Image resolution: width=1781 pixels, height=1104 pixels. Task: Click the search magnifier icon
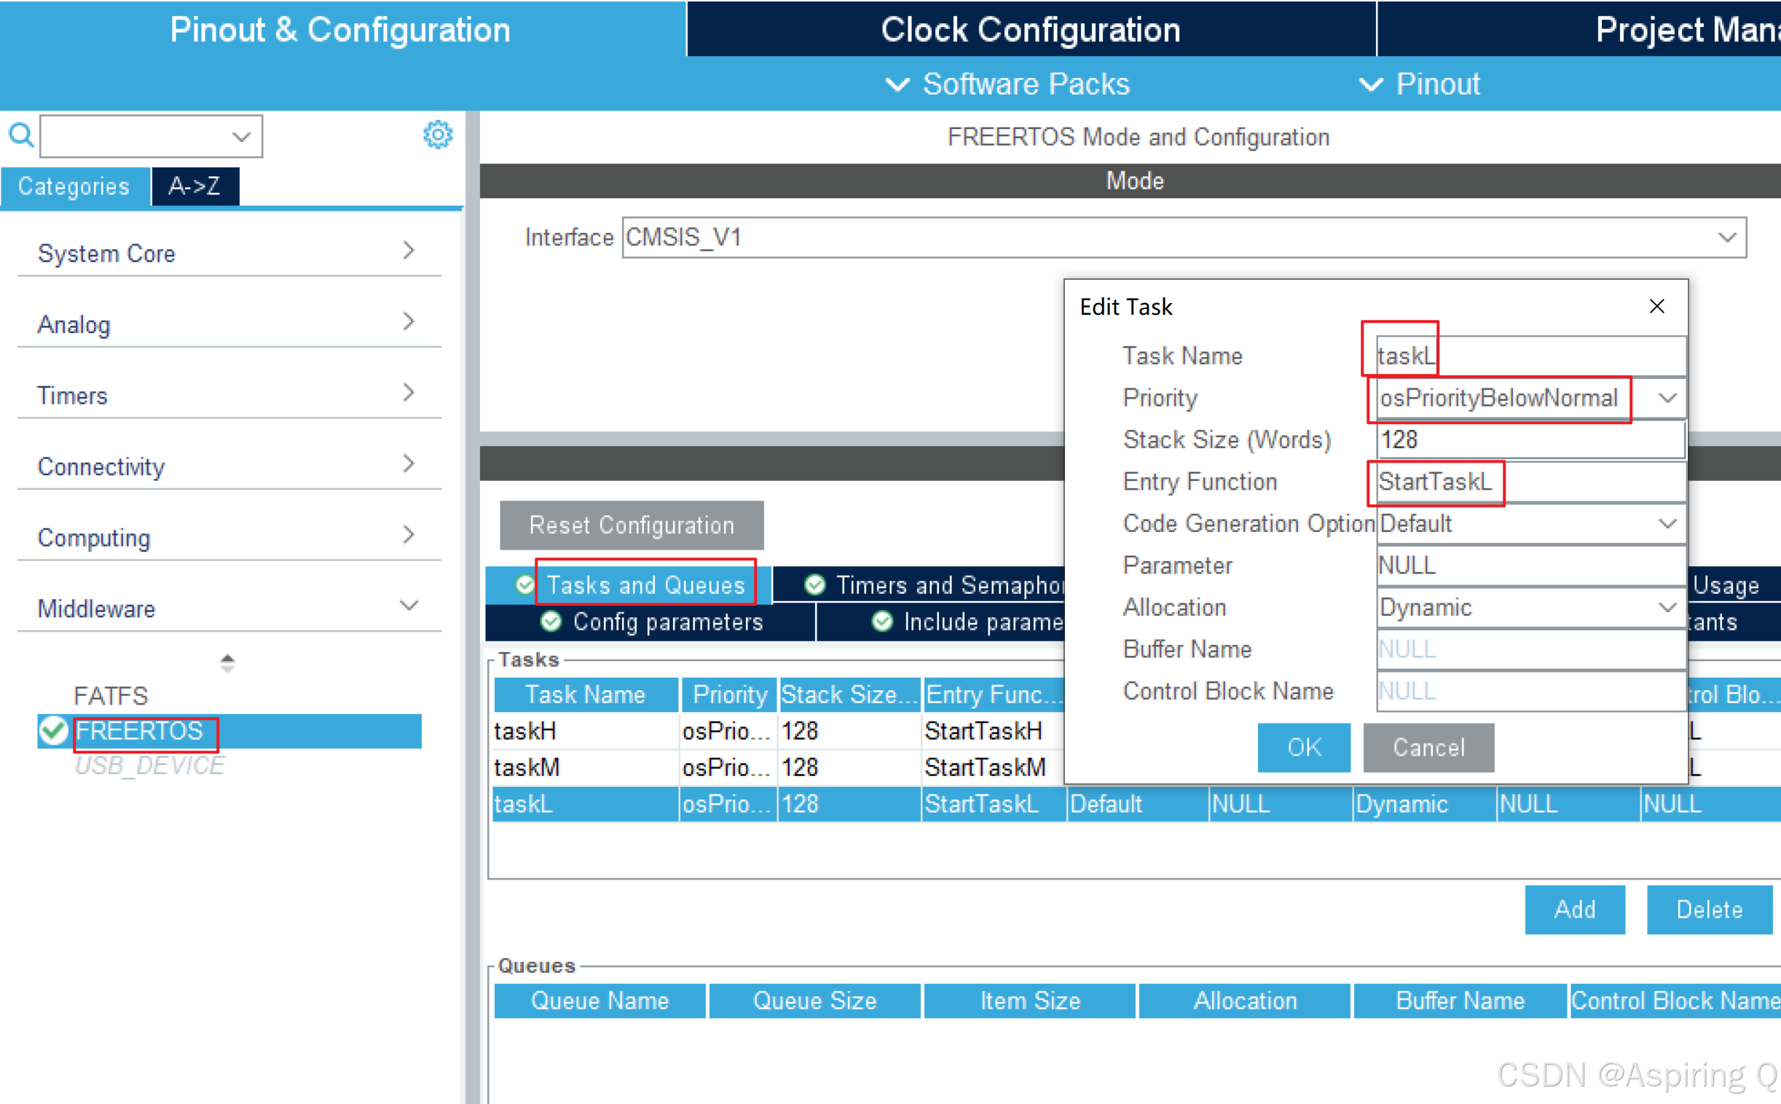pos(20,135)
